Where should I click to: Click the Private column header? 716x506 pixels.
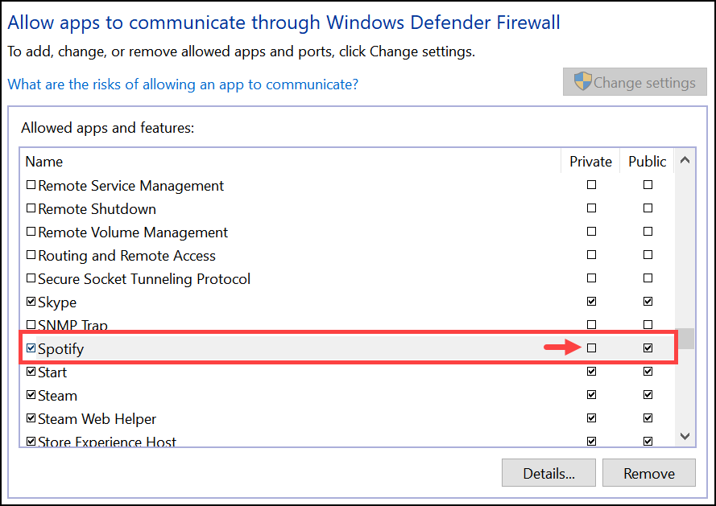pyautogui.click(x=590, y=161)
